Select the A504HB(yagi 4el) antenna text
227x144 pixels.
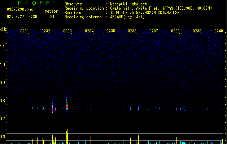(x=127, y=17)
